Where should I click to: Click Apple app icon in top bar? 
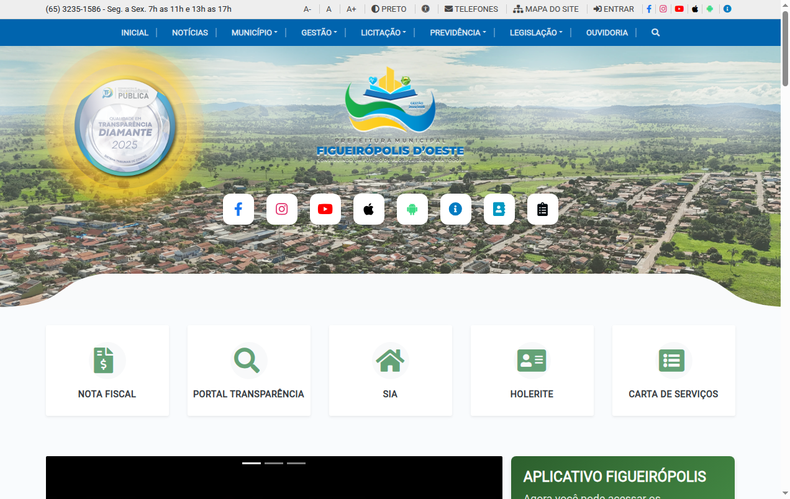pyautogui.click(x=695, y=9)
